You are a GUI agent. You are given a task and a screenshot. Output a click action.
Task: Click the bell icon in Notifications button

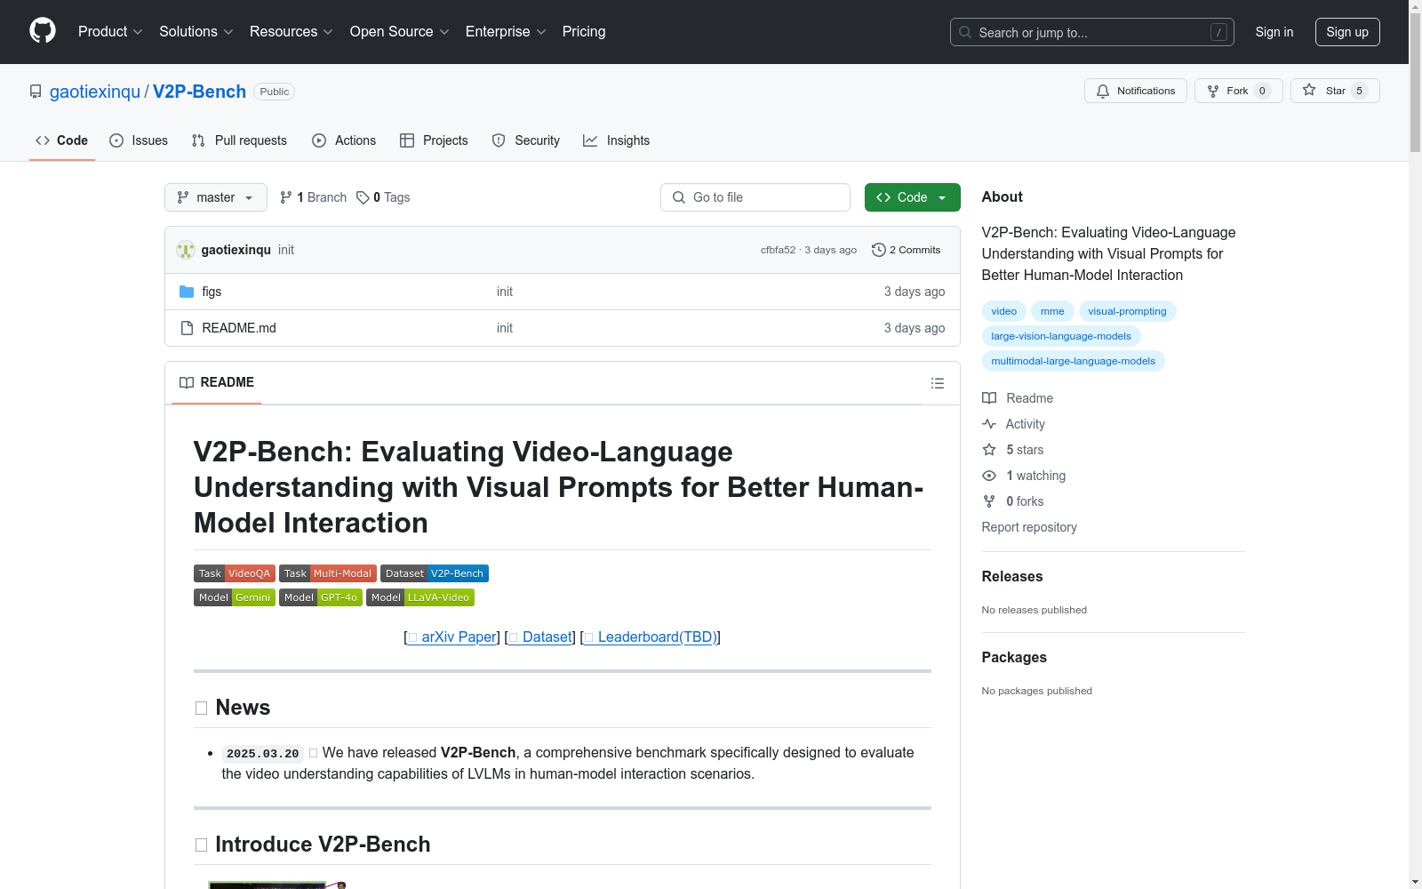1103,91
